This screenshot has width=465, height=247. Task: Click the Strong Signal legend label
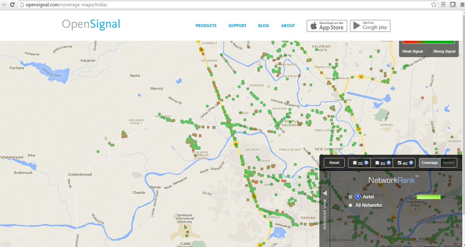[444, 51]
